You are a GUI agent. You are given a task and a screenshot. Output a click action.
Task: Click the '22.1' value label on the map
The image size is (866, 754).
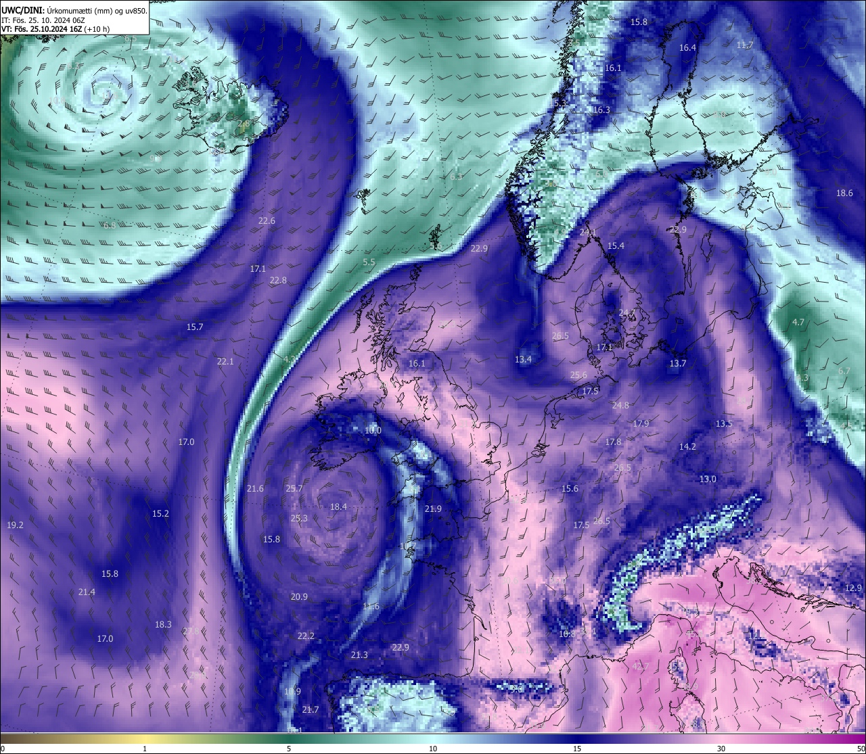pos(225,361)
